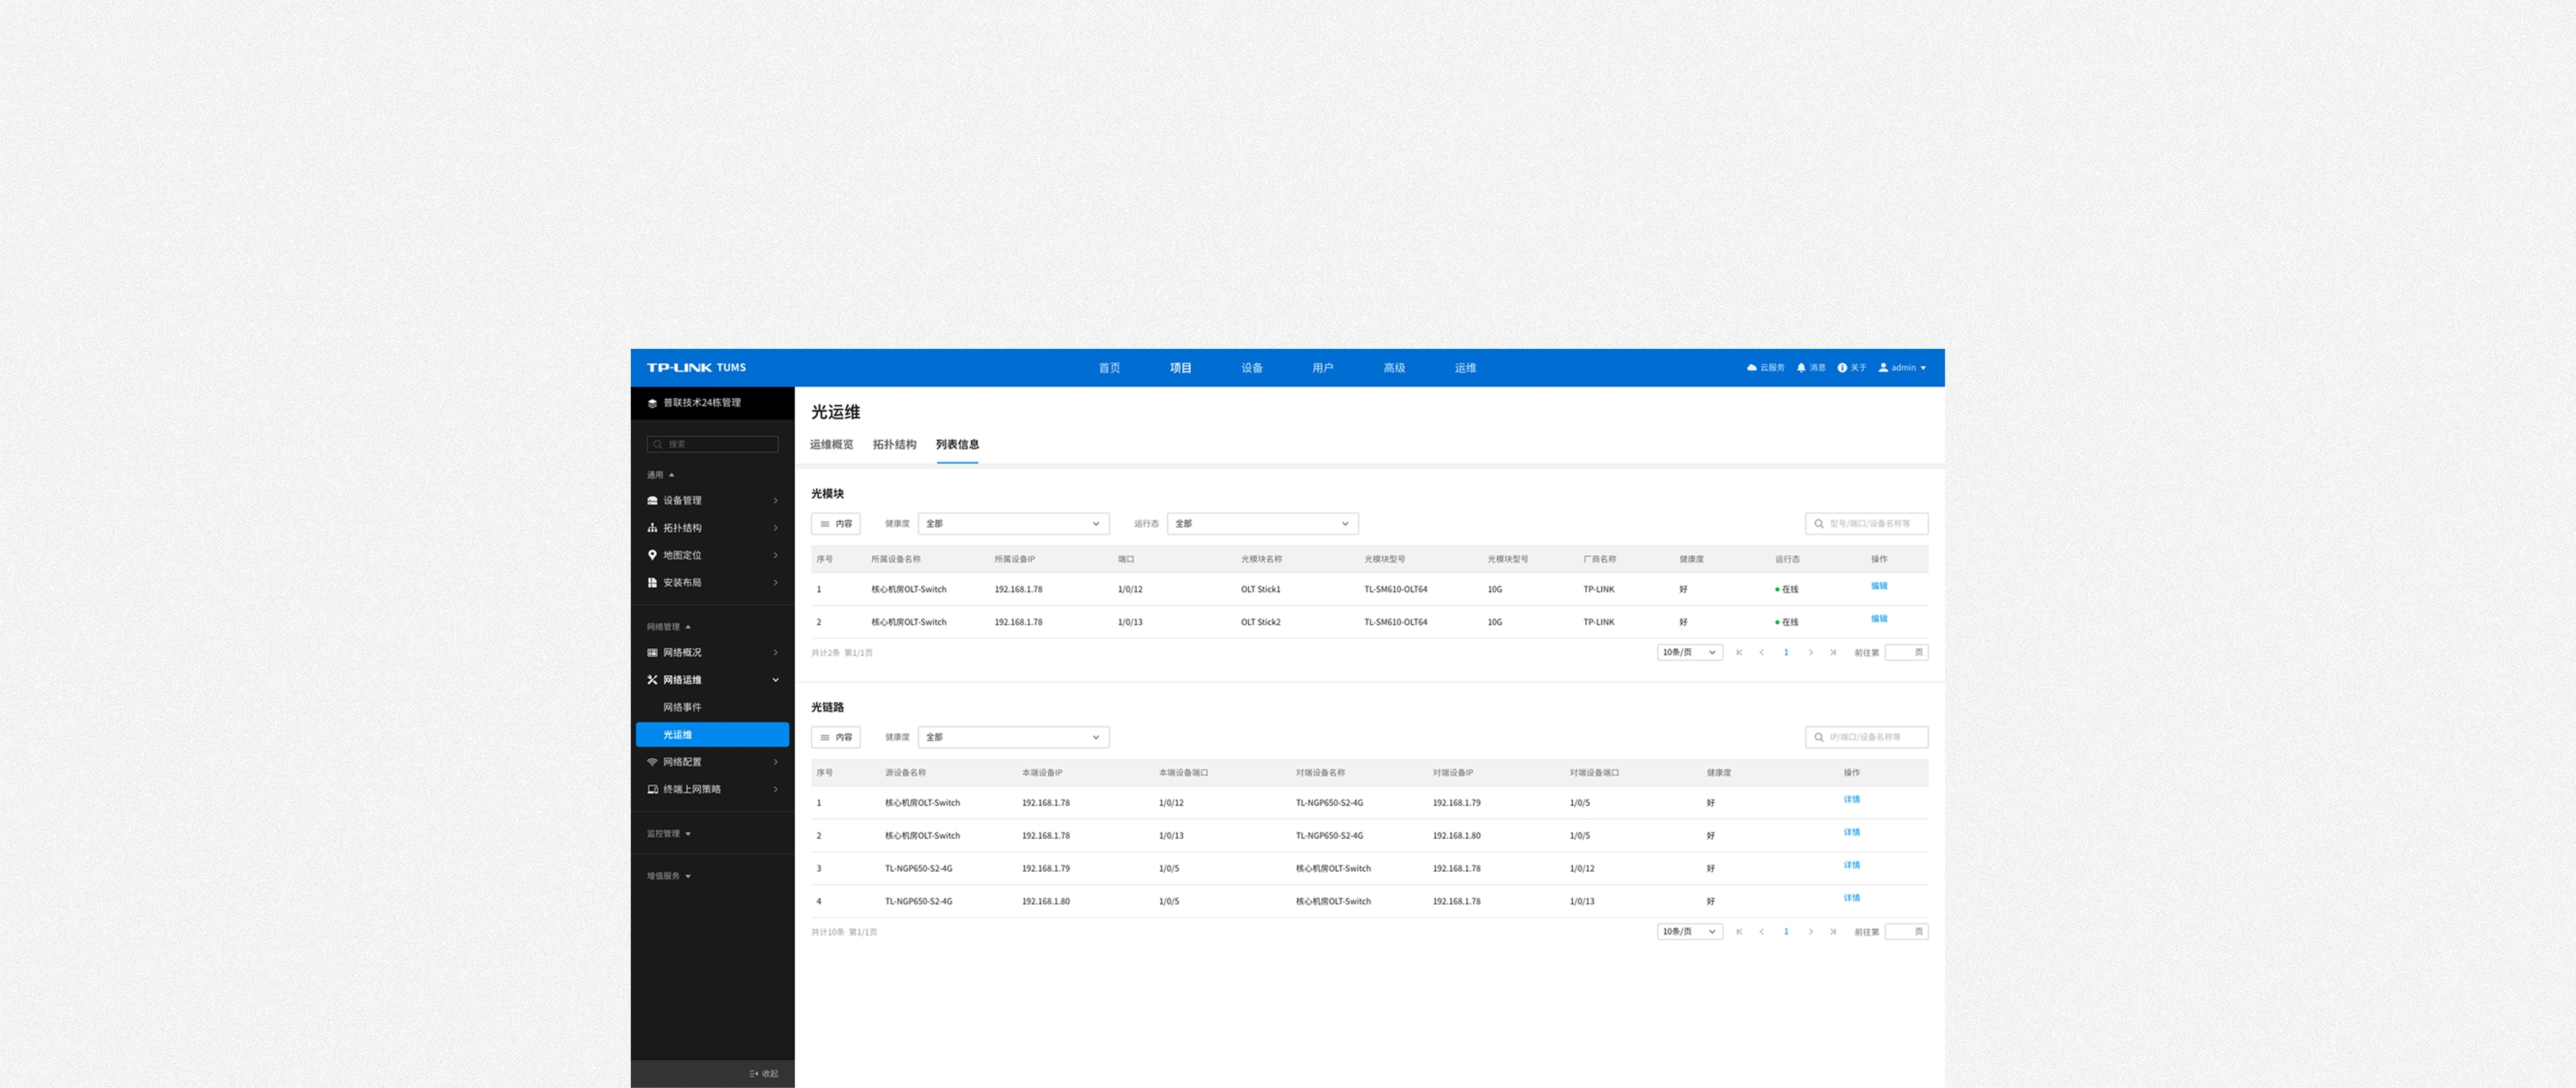Click 拓扑结构 sidebar topology icon
This screenshot has height=1088, width=2576.
pyautogui.click(x=652, y=528)
